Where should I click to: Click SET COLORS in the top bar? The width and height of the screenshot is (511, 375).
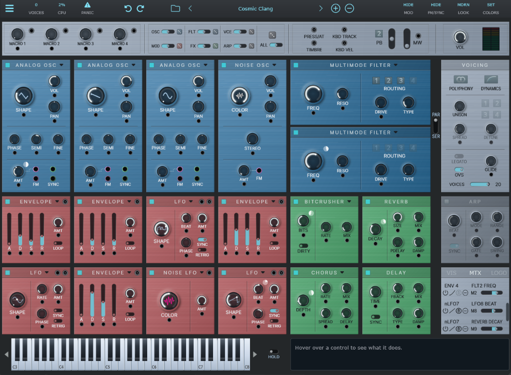[x=491, y=9]
